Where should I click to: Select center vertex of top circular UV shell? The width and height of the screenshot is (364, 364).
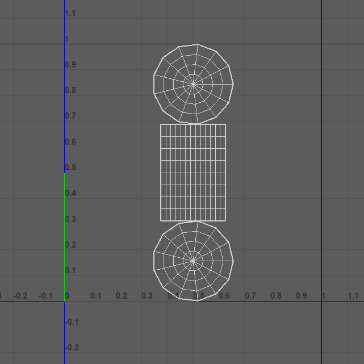click(193, 84)
